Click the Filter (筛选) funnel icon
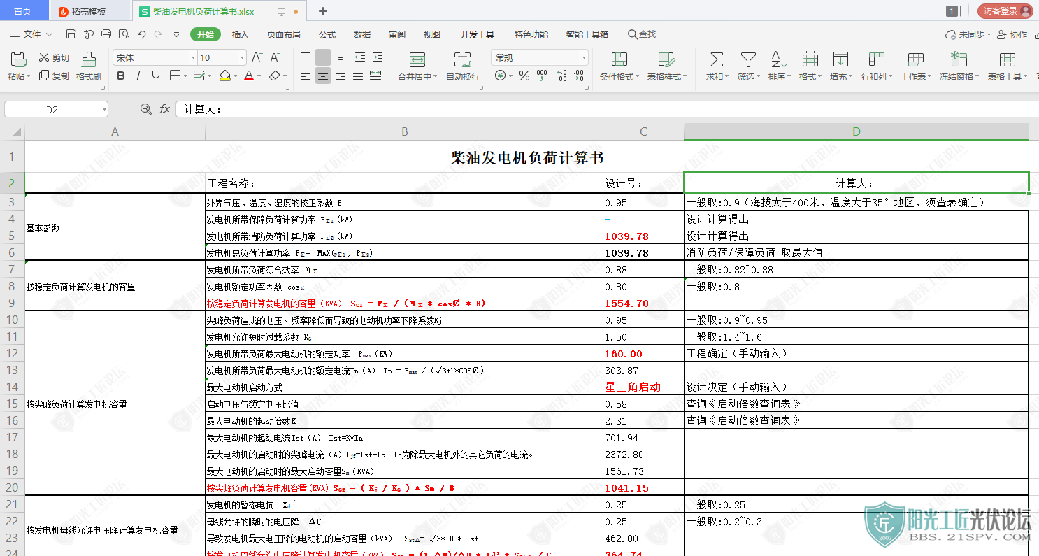The height and width of the screenshot is (556, 1039). click(x=748, y=59)
